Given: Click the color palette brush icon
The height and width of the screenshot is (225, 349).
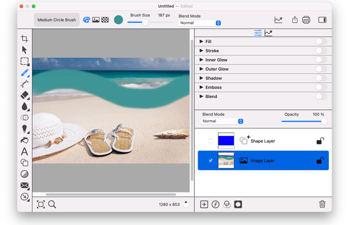Looking at the screenshot, I should click(x=87, y=20).
